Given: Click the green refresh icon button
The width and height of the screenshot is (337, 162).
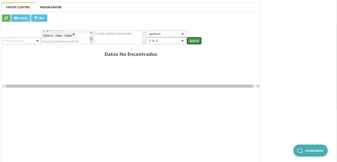Looking at the screenshot, I should [6, 18].
